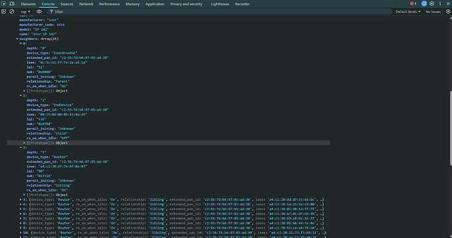Expand Prototype under entry 2 Router
The width and height of the screenshot is (452, 238).
tap(24, 195)
